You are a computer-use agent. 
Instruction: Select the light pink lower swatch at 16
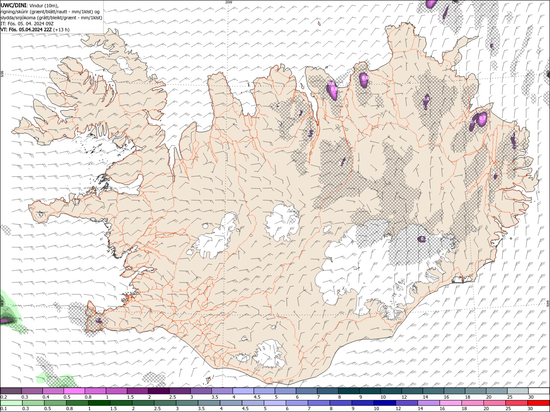tap(450, 403)
